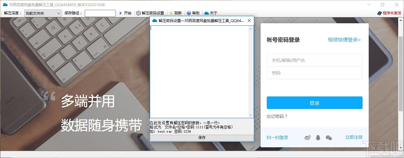Click the 开始 play icon
This screenshot has height=158, width=404.
[x=121, y=13]
